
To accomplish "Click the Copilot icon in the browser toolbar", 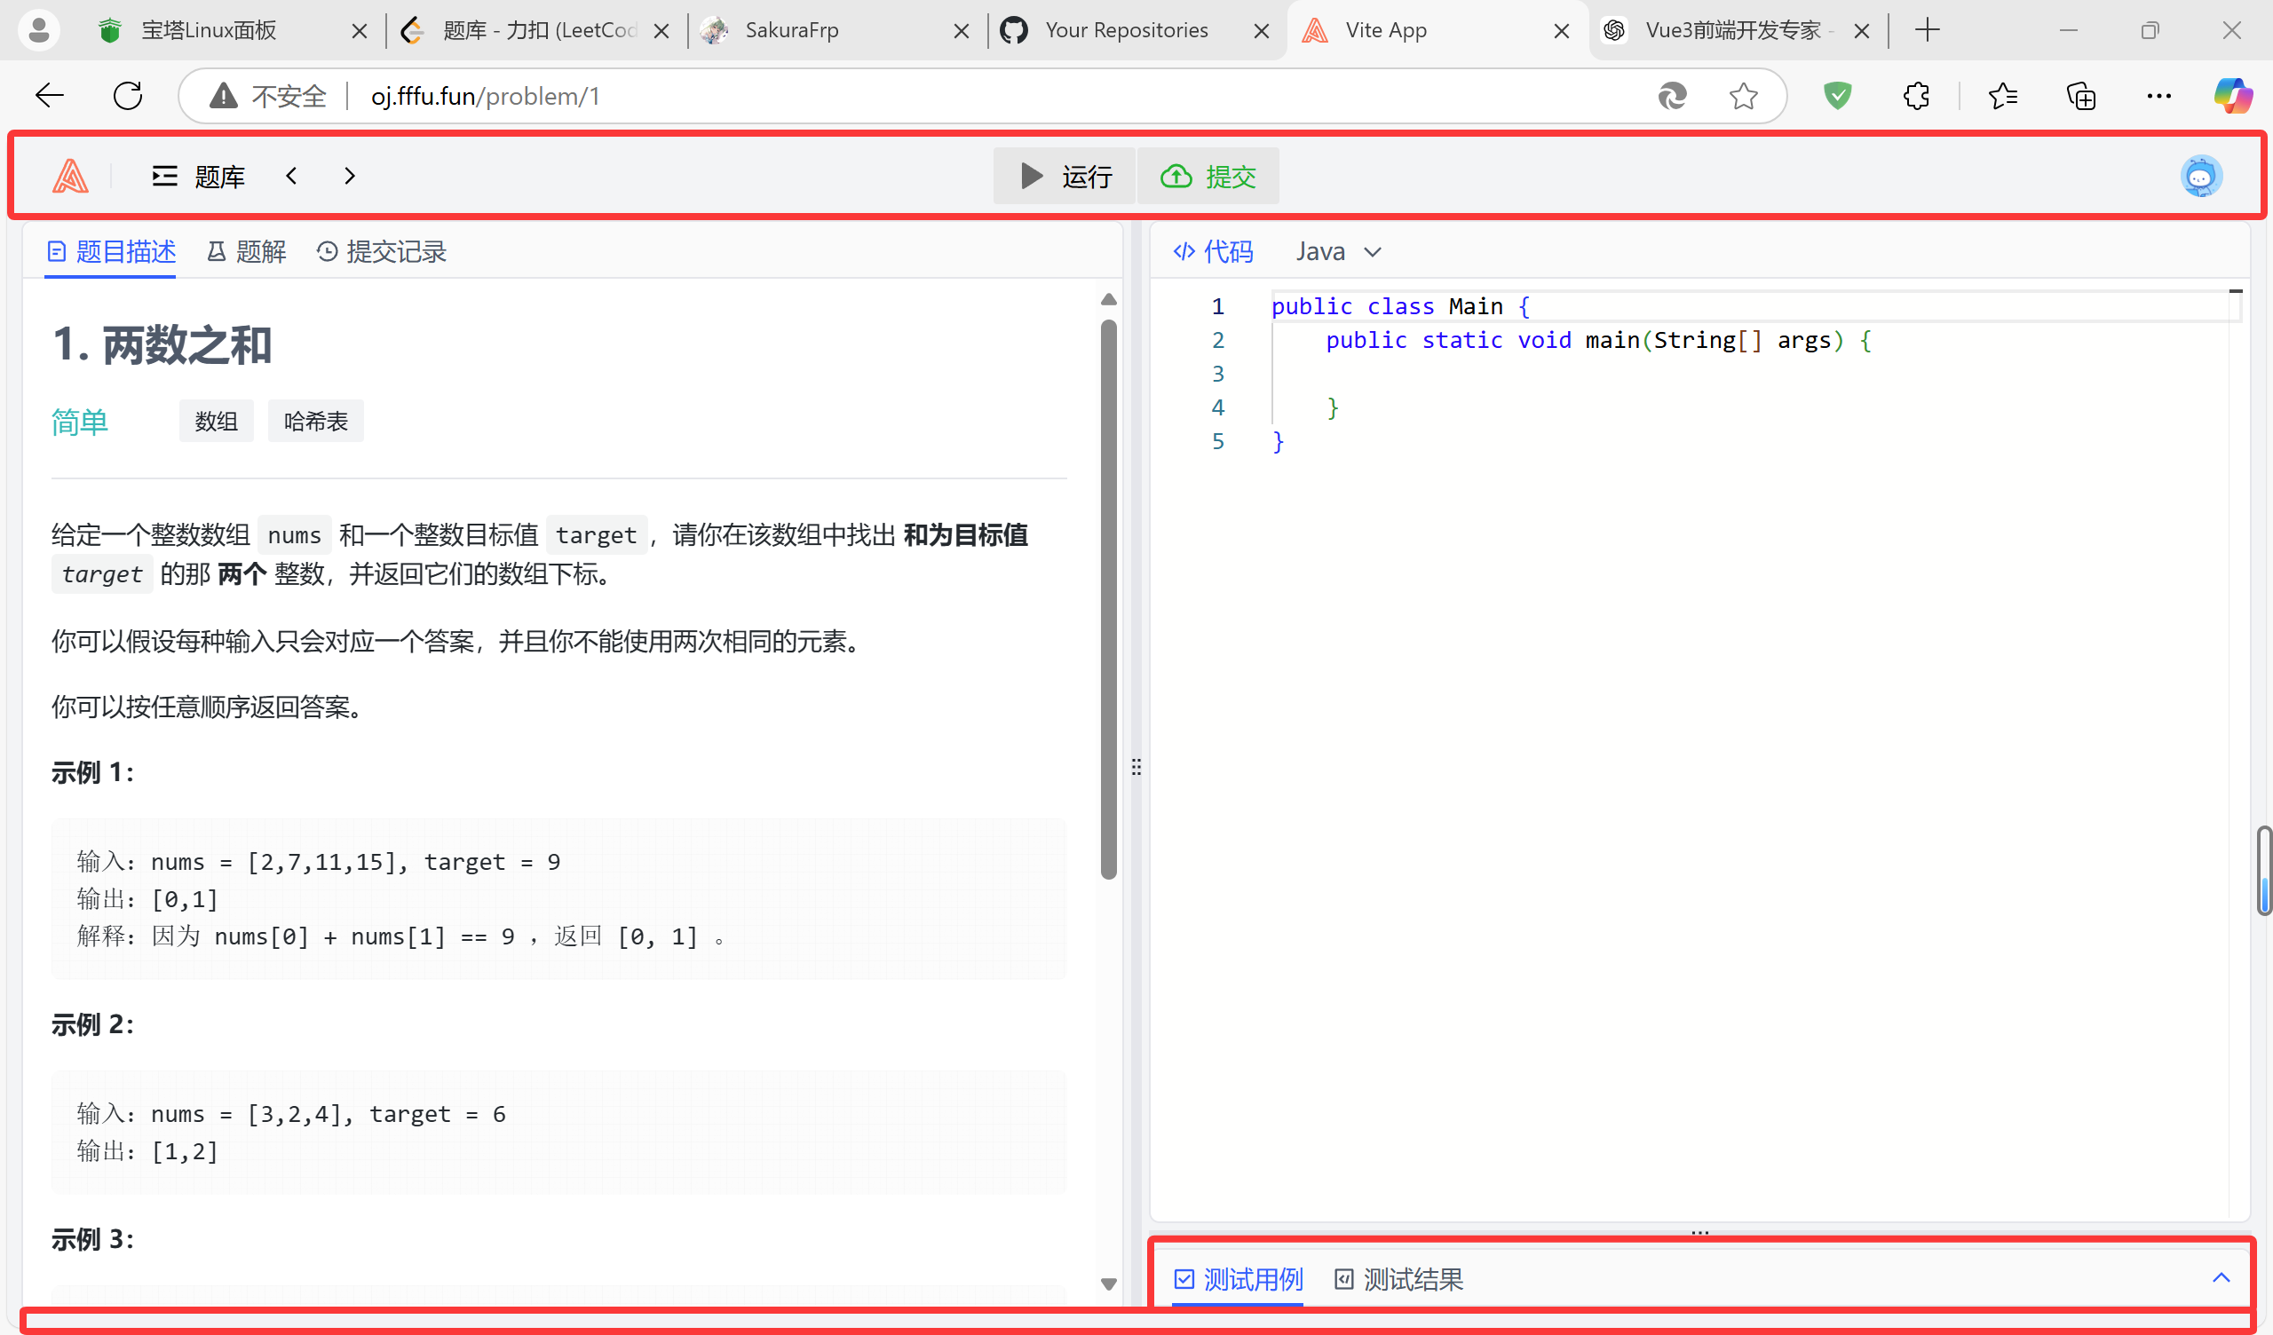I will click(2231, 95).
